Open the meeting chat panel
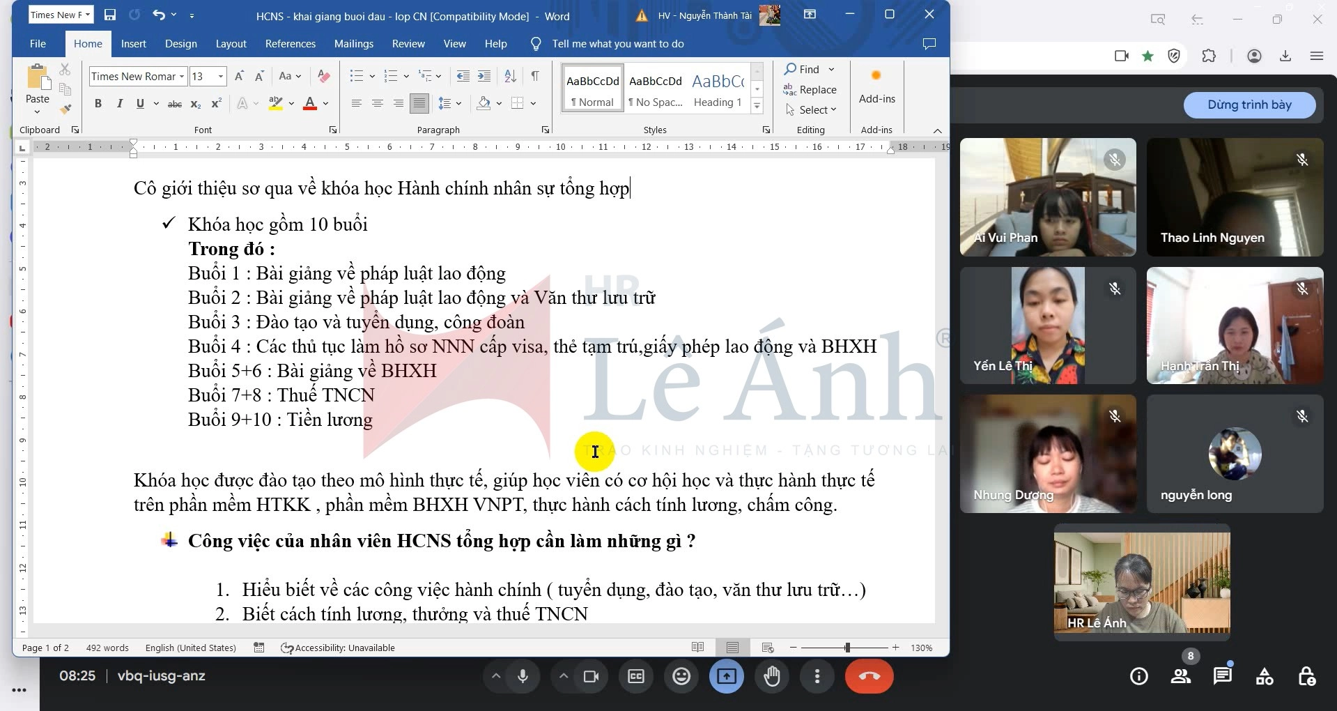Viewport: 1337px width, 711px height. (x=1222, y=675)
